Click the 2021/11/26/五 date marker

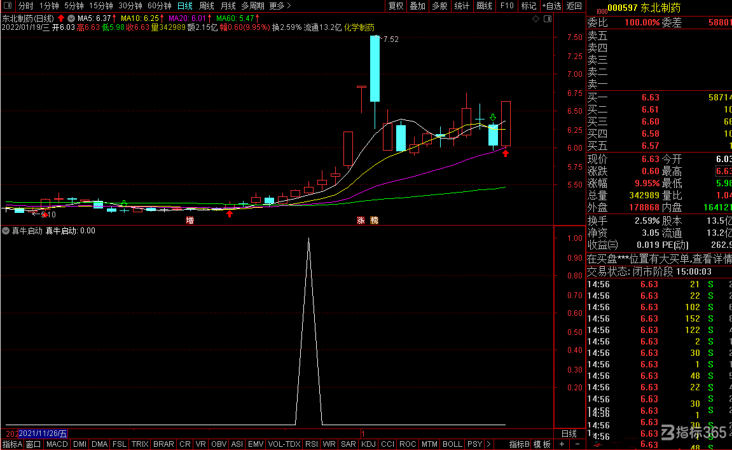pos(43,433)
